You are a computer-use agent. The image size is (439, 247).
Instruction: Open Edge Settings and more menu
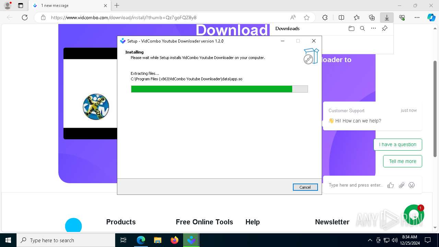(417, 17)
